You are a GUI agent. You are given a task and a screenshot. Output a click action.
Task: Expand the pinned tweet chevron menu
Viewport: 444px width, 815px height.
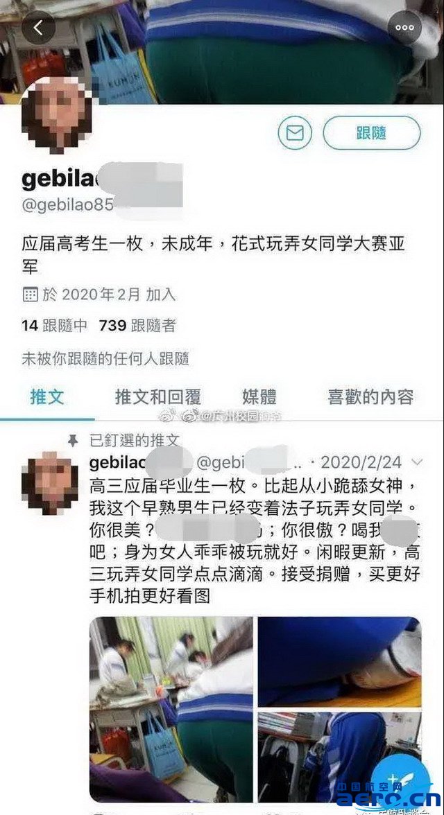click(x=417, y=462)
